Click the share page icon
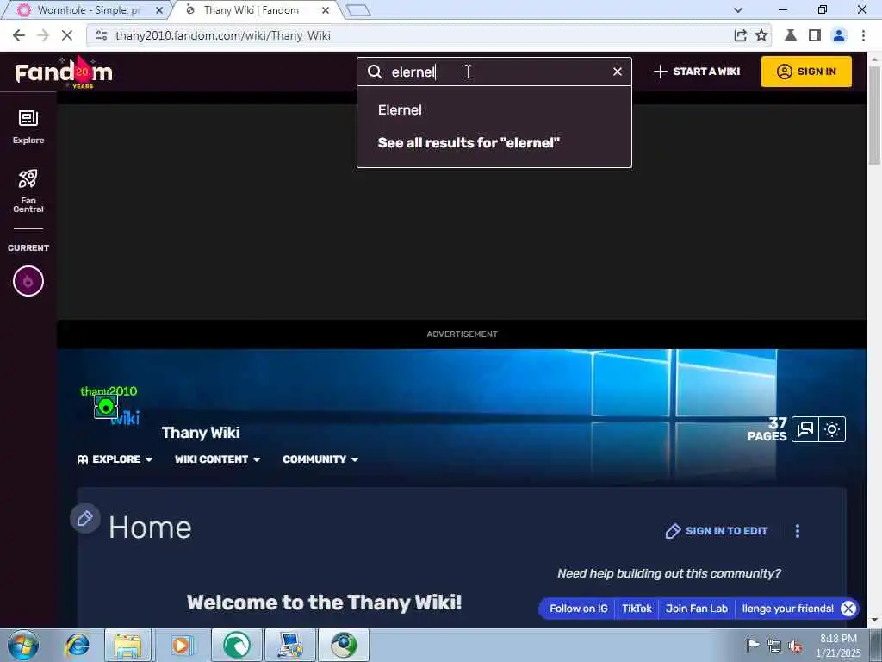 point(740,35)
